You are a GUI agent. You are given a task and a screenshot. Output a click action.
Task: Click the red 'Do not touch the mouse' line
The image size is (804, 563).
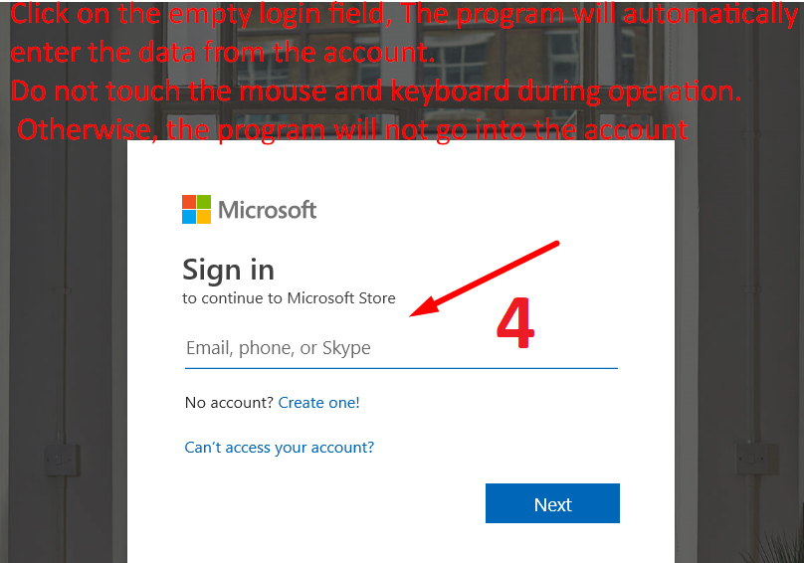376,92
